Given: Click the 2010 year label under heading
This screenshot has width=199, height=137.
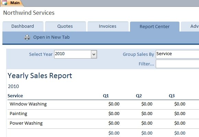Looking at the screenshot, I should (13, 86).
